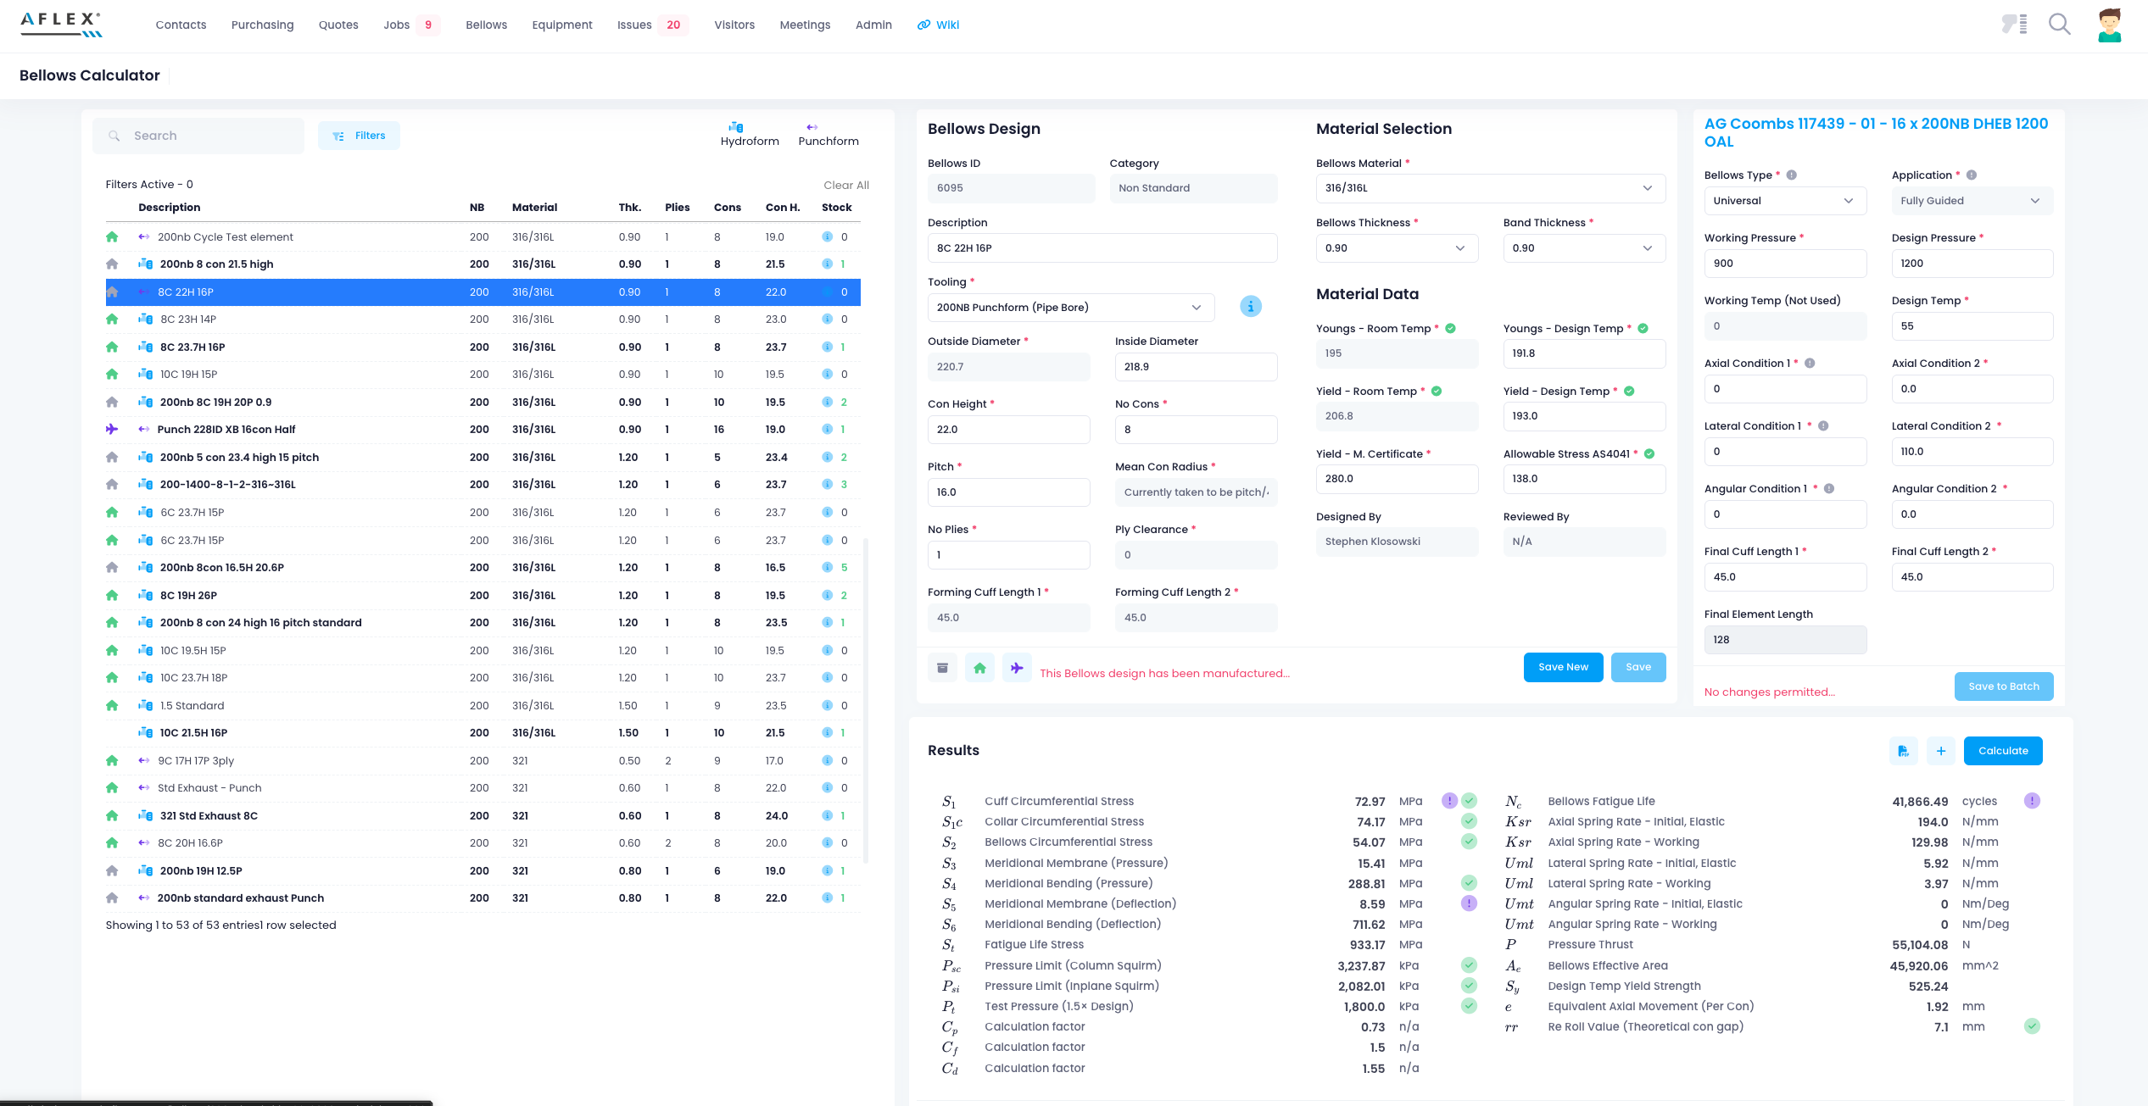Click the Axial Condition 1 help icon
Image resolution: width=2148 pixels, height=1106 pixels.
(x=1810, y=364)
